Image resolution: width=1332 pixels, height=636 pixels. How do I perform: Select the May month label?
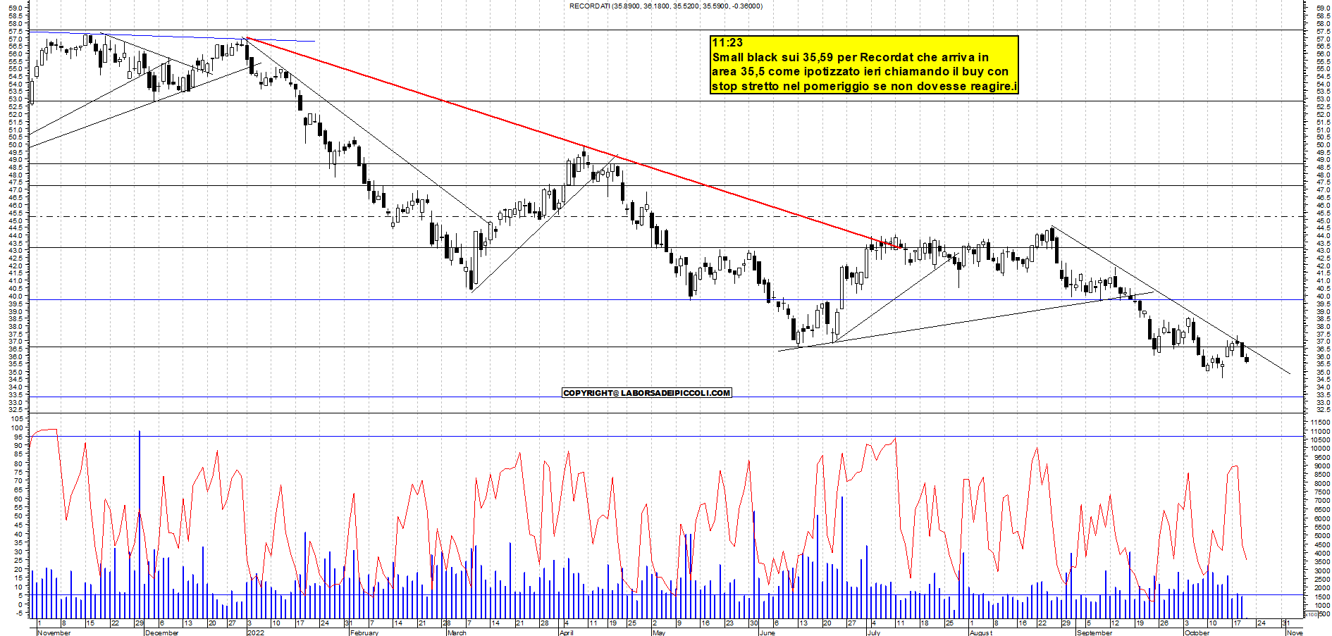(x=659, y=632)
